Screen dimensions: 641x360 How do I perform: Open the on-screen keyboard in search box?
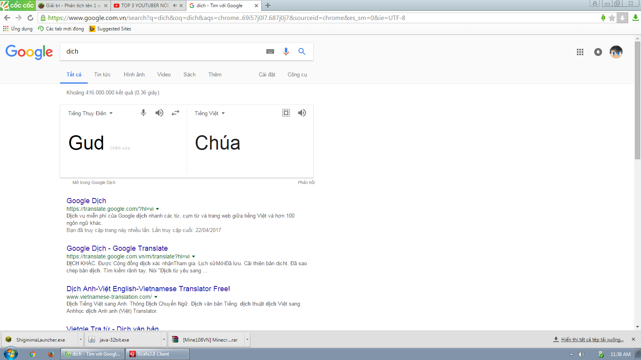(x=270, y=52)
